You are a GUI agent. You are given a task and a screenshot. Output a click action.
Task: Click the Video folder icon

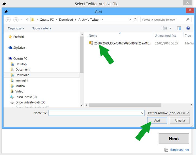(12, 91)
